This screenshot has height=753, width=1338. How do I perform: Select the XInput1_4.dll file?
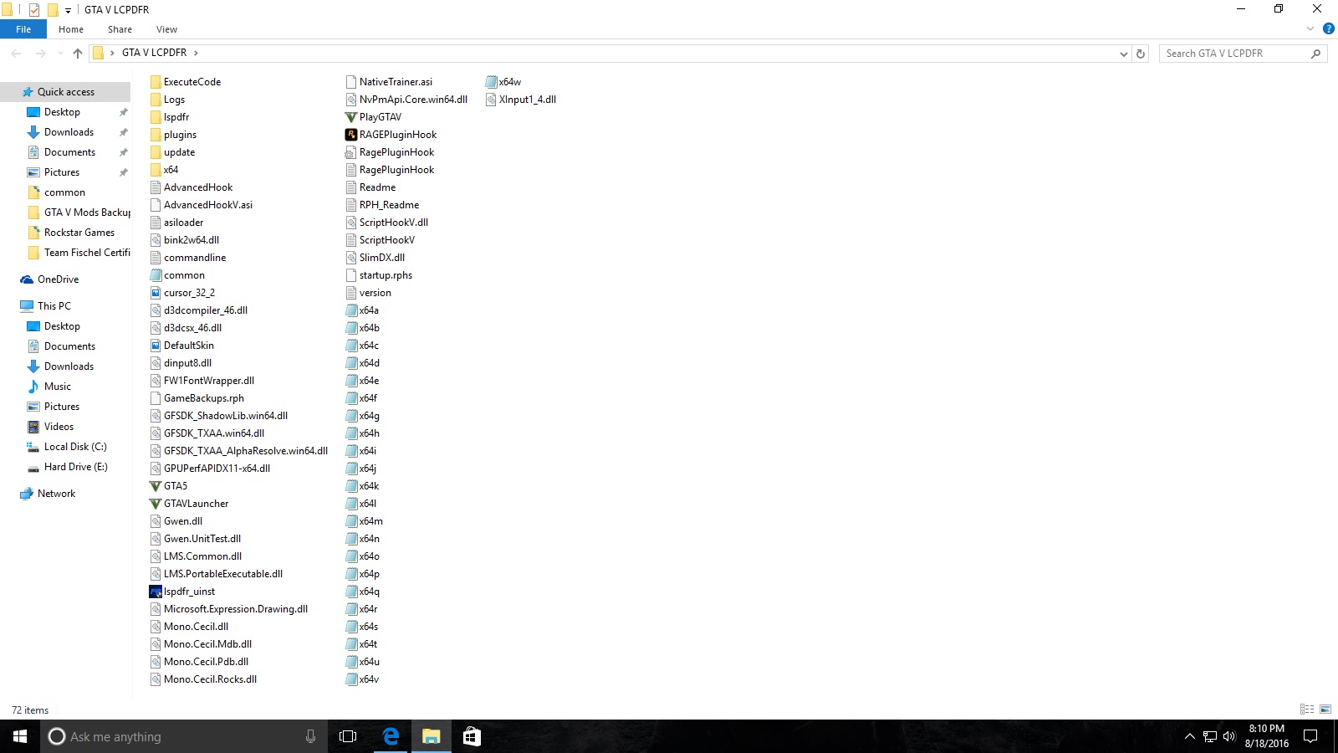pos(521,100)
